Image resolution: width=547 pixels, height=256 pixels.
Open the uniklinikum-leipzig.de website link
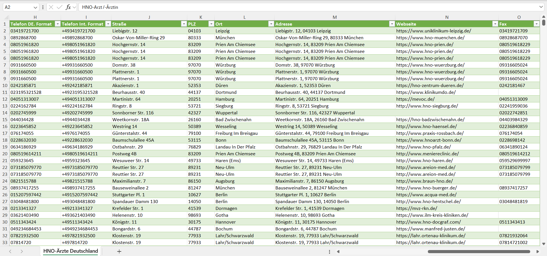[433, 31]
